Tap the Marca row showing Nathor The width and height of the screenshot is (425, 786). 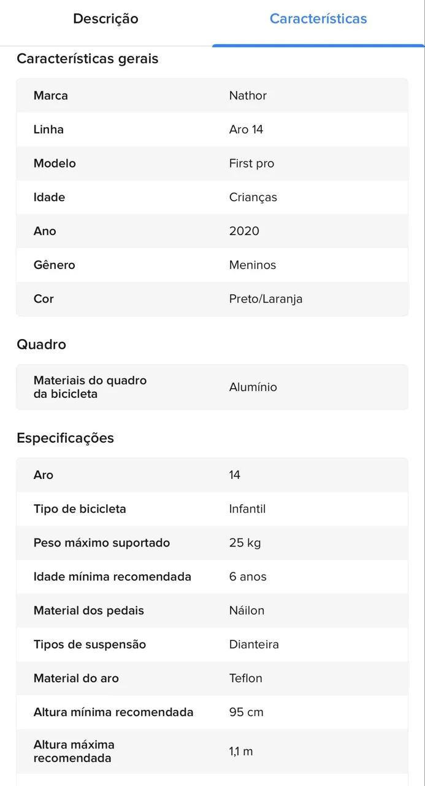click(x=212, y=96)
